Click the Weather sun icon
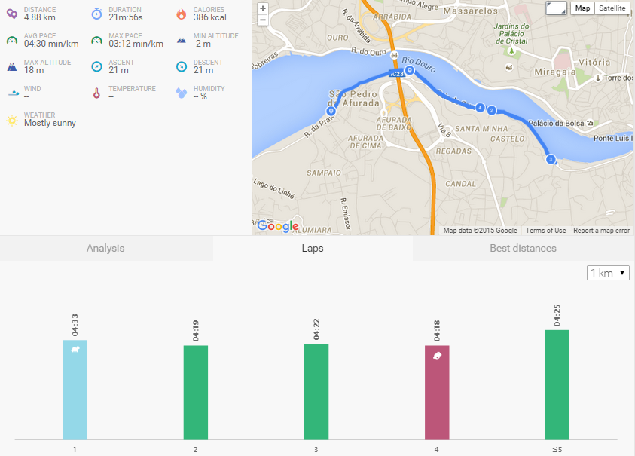635x456 pixels. click(x=12, y=120)
